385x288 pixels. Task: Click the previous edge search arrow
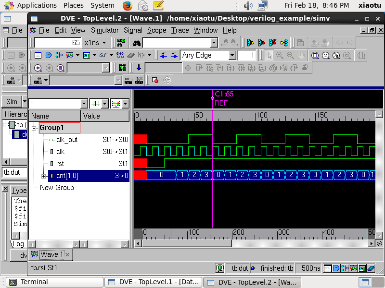(164, 55)
